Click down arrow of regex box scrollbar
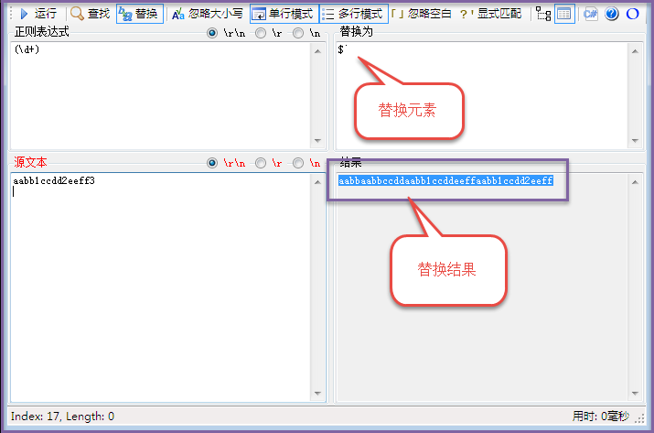Viewport: 654px width, 433px height. pos(317,141)
